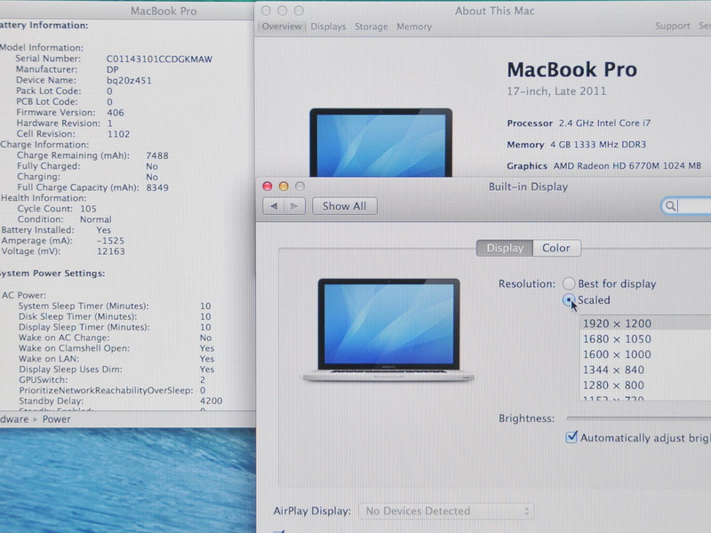This screenshot has height=533, width=711.
Task: Select the Display tab
Action: (505, 248)
